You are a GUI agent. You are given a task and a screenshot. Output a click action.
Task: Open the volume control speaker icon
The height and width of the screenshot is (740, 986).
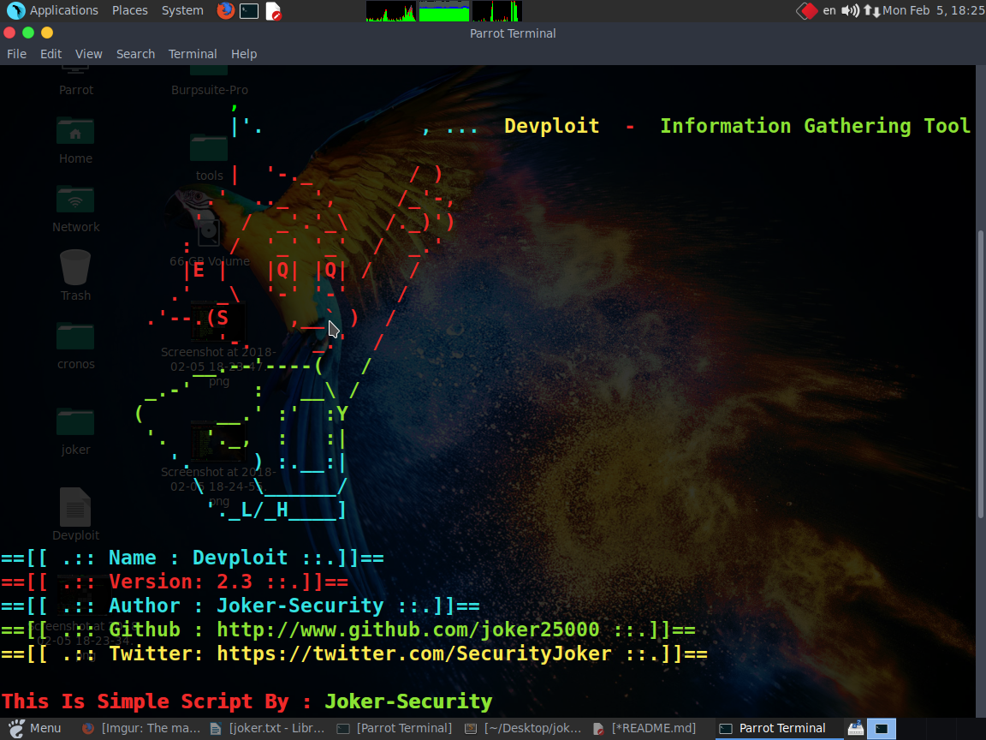click(x=850, y=10)
